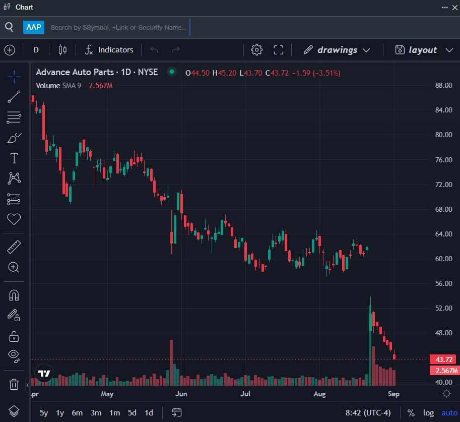
Task: Open the Indicators menu
Action: coord(109,50)
